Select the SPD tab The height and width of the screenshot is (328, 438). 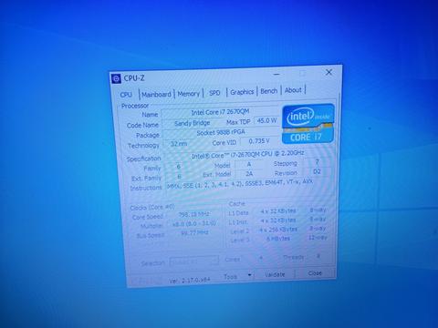[214, 93]
